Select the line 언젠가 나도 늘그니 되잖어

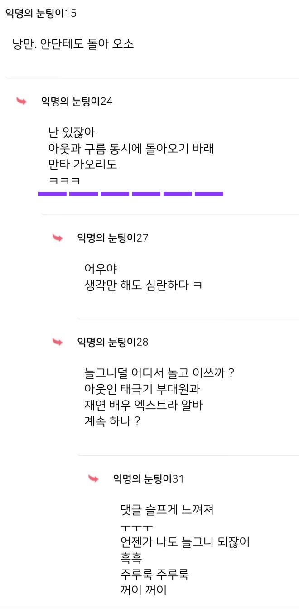[x=185, y=541]
